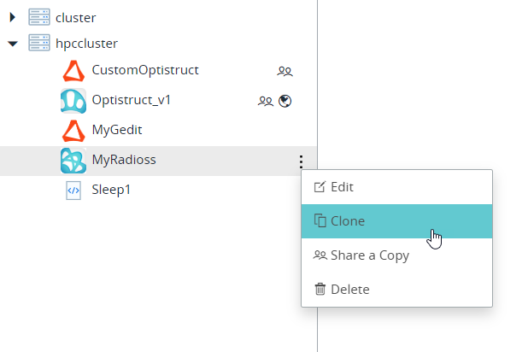
Task: Click the shared users icon beside CustomOptistruct
Action: [x=285, y=72]
